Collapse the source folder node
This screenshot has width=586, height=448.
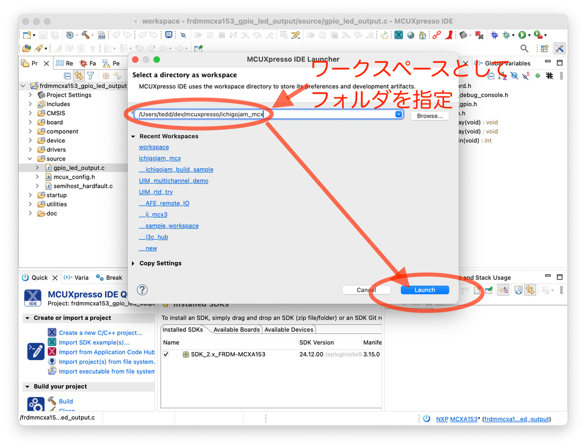click(x=31, y=159)
